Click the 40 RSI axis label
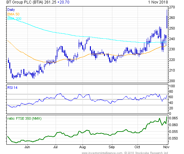The image size is (184, 154). [171, 103]
